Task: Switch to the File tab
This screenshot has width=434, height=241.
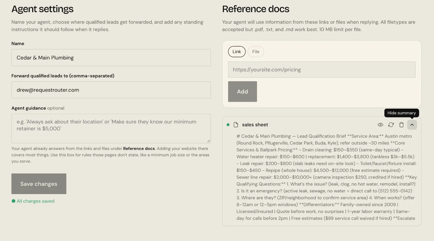Action: [x=256, y=52]
